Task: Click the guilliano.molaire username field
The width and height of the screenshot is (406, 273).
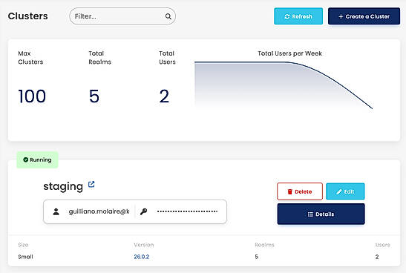Action: [x=99, y=211]
